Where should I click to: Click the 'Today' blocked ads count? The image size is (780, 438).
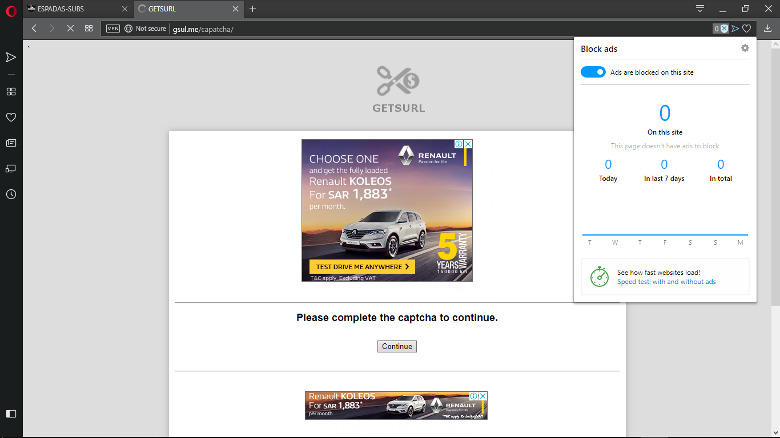point(608,164)
